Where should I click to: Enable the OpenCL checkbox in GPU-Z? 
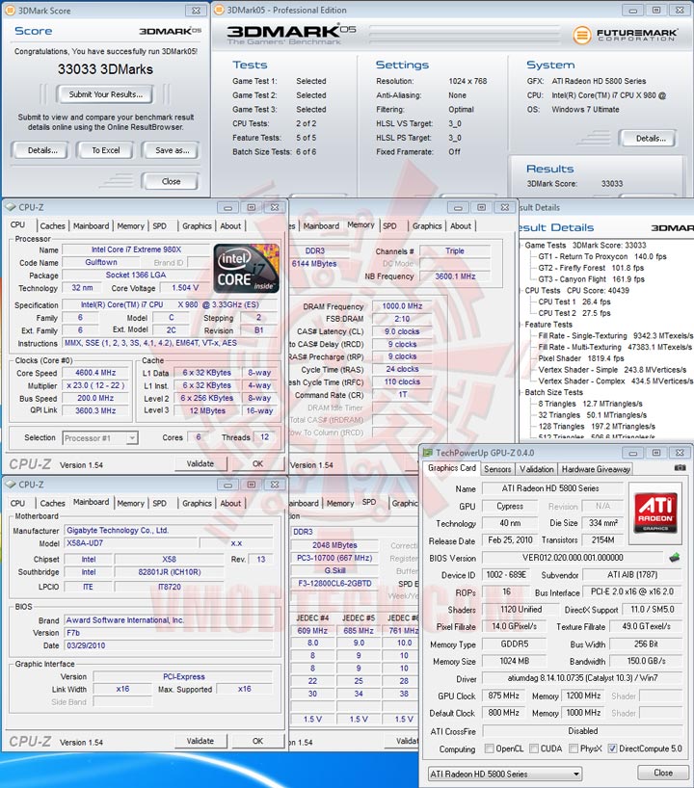click(x=489, y=749)
